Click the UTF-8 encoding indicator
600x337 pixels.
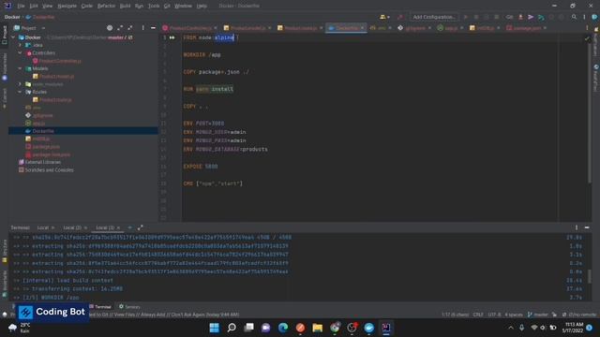point(494,315)
